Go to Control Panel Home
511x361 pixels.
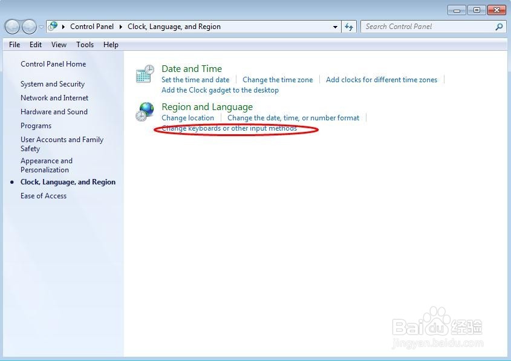click(53, 64)
